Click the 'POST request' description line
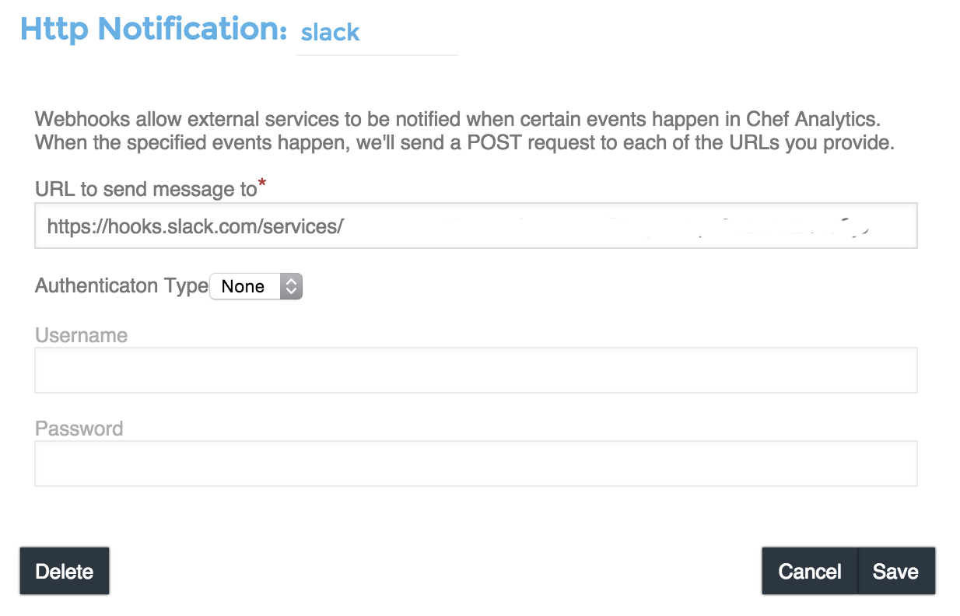The width and height of the screenshot is (960, 616). pyautogui.click(x=464, y=143)
